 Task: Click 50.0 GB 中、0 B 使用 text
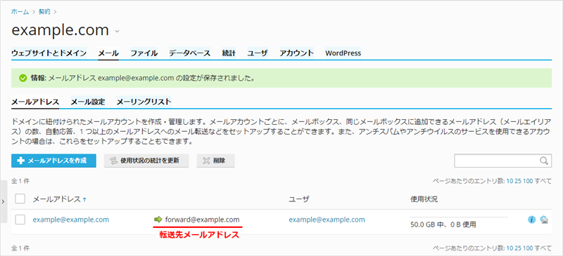(x=443, y=225)
